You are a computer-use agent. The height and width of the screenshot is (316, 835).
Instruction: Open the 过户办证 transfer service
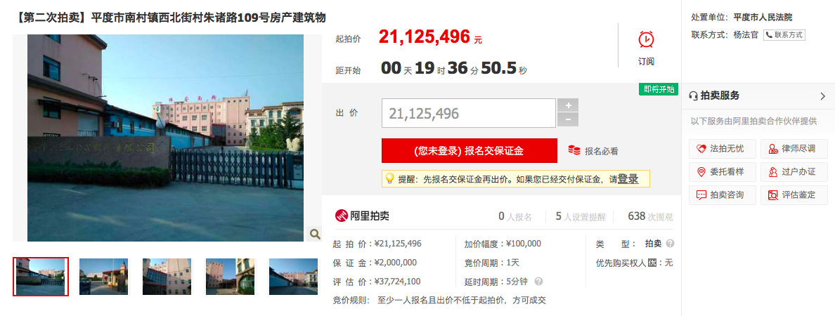794,172
